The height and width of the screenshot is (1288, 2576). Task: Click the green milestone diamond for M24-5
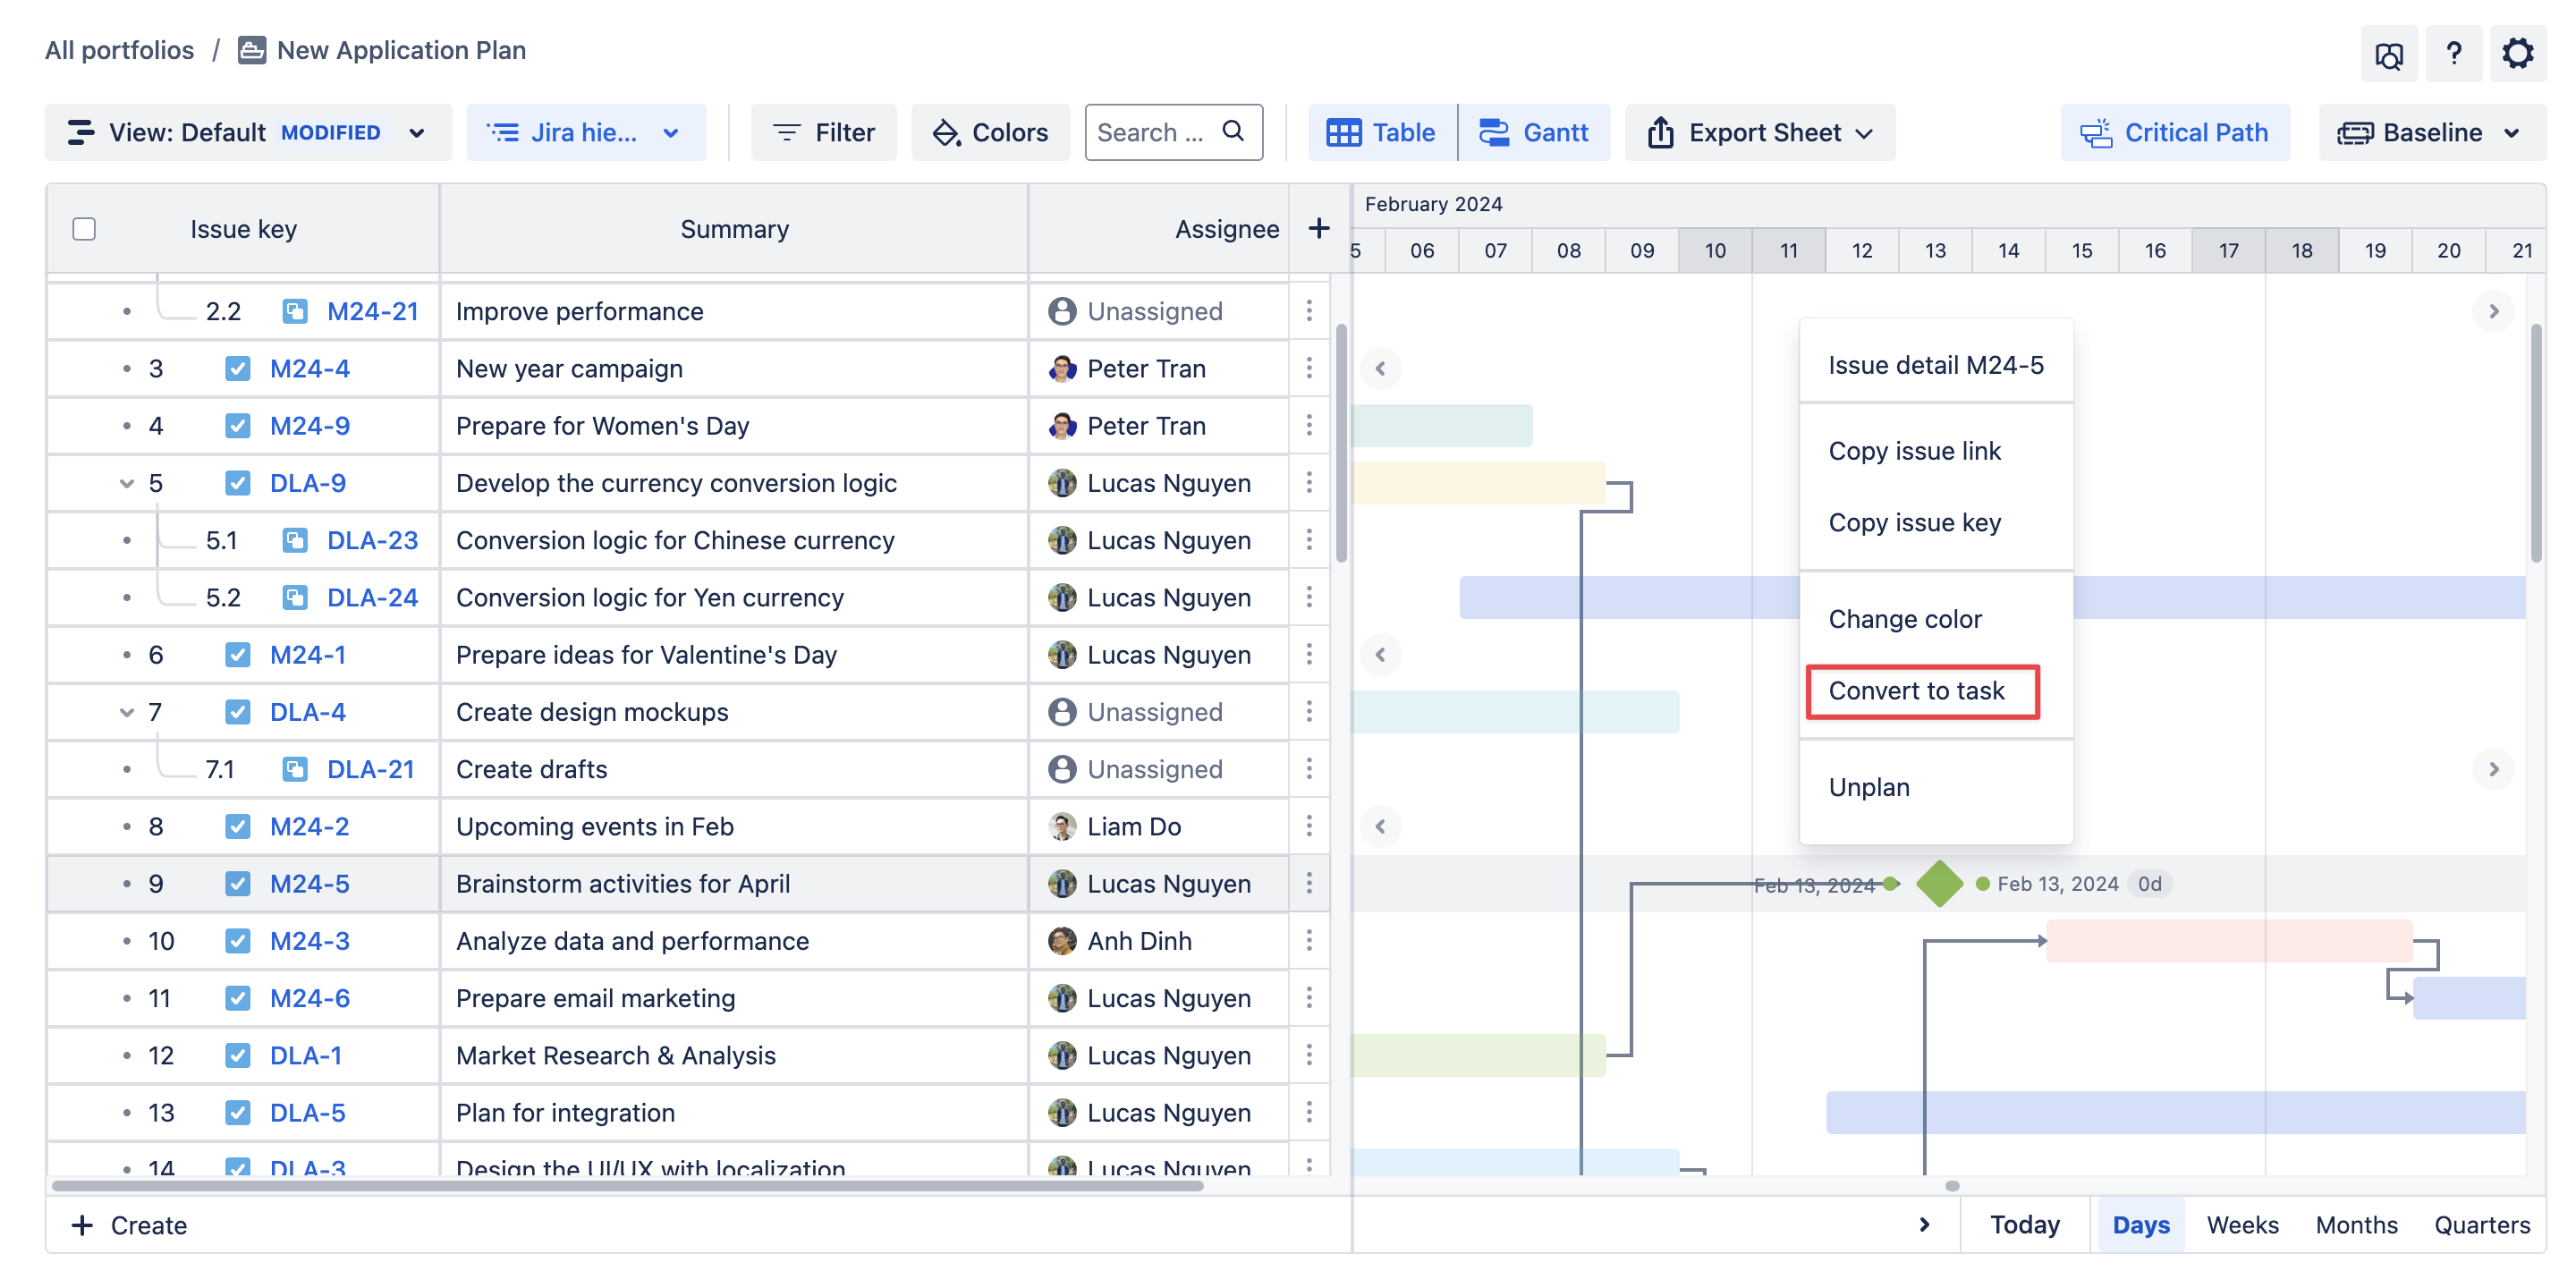pyautogui.click(x=1939, y=884)
